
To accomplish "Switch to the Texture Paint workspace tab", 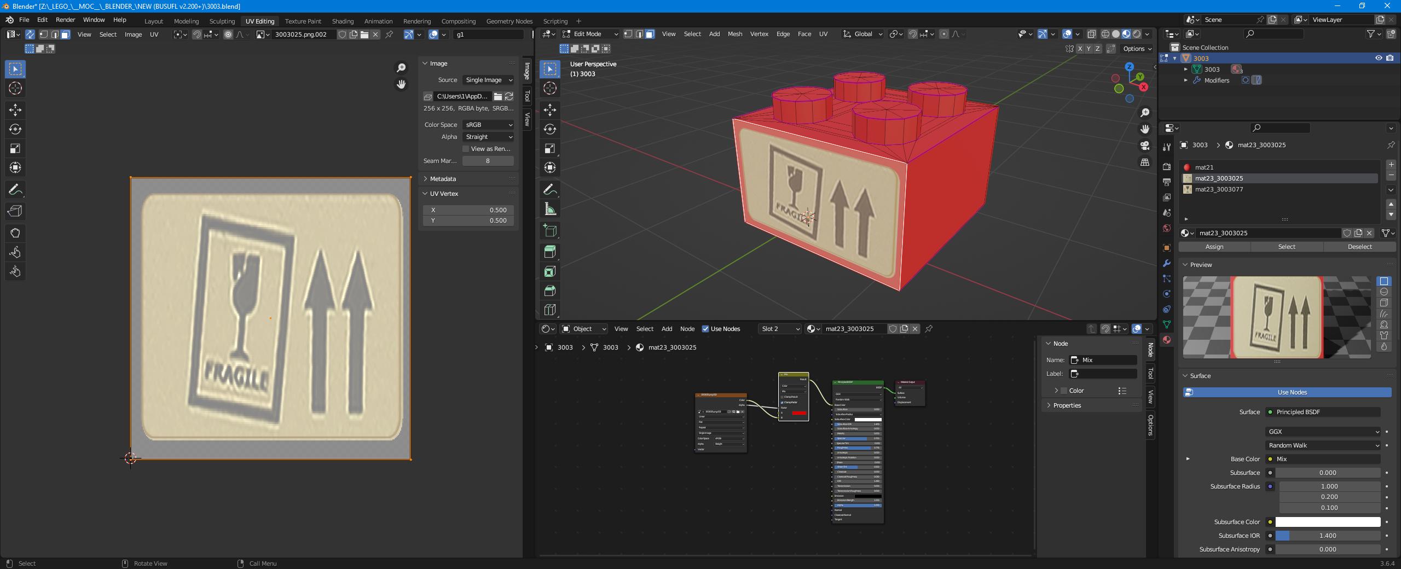I will coord(303,21).
